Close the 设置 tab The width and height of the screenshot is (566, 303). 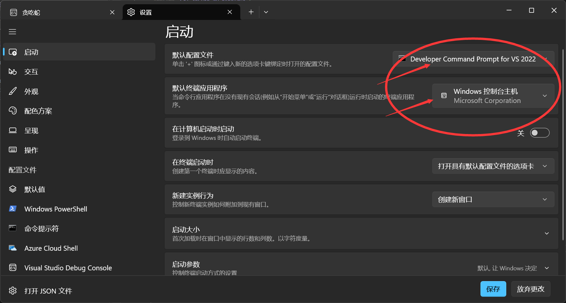230,12
